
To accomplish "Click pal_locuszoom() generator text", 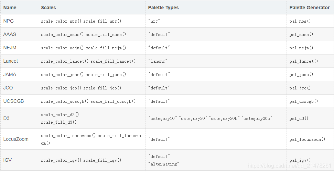I will [308, 139].
